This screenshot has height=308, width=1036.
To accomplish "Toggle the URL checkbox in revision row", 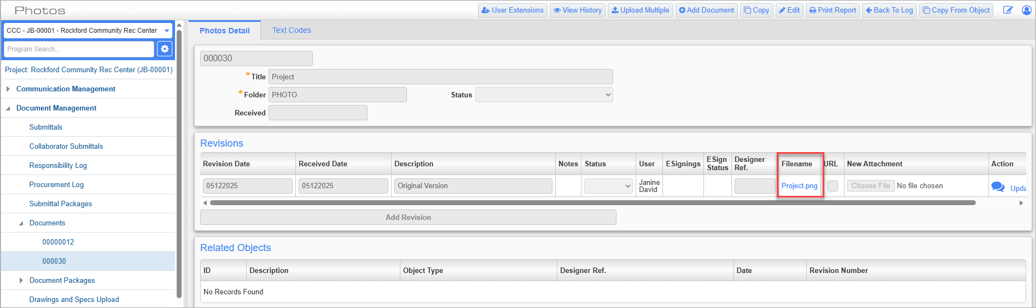I will pyautogui.click(x=833, y=186).
